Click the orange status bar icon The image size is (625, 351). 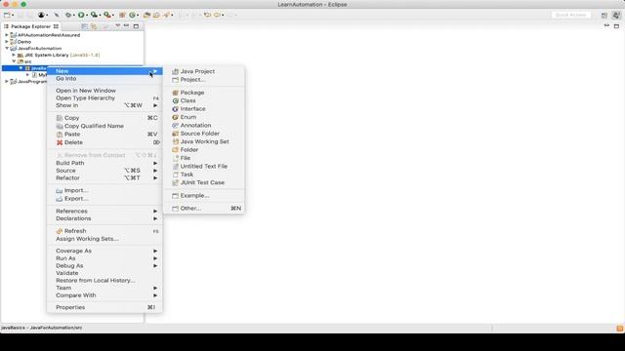click(620, 329)
